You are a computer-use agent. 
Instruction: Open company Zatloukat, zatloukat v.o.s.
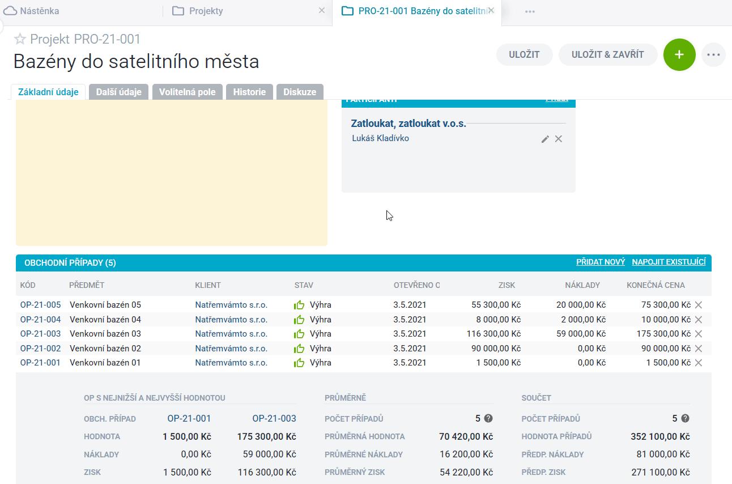408,124
